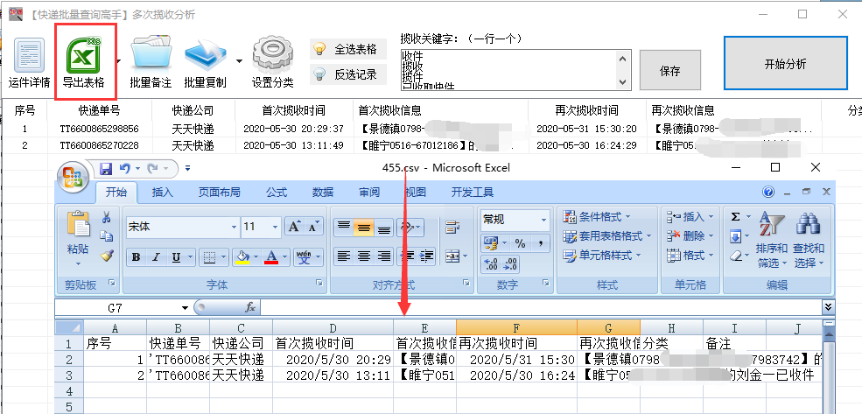Expand the formula bar chevron

coord(827,308)
